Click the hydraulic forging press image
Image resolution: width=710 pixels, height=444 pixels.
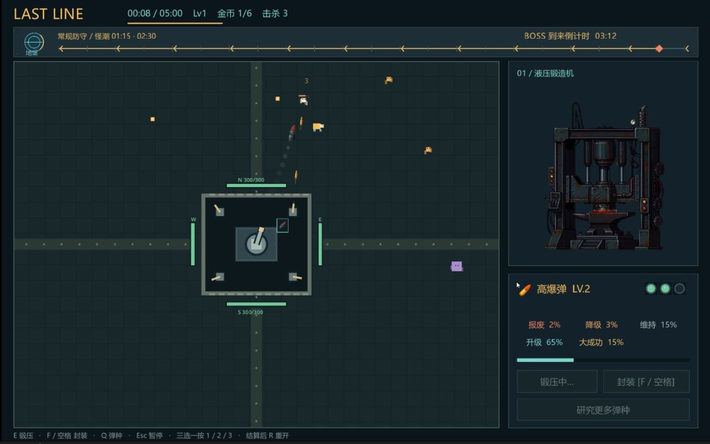[x=603, y=177]
